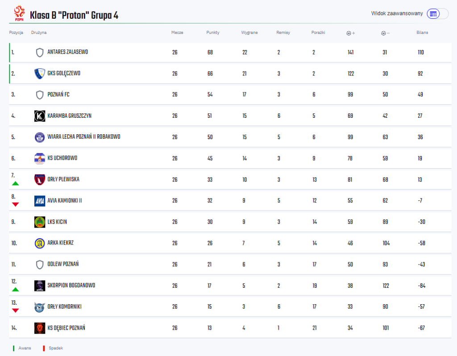Click Avia Kamionki II logo
Viewport: 457px width, 356px height.
click(40, 201)
